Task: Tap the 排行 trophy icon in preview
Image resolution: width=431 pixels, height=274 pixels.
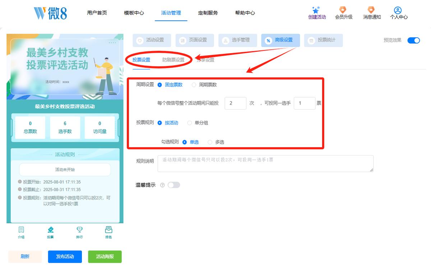Action: point(79,230)
